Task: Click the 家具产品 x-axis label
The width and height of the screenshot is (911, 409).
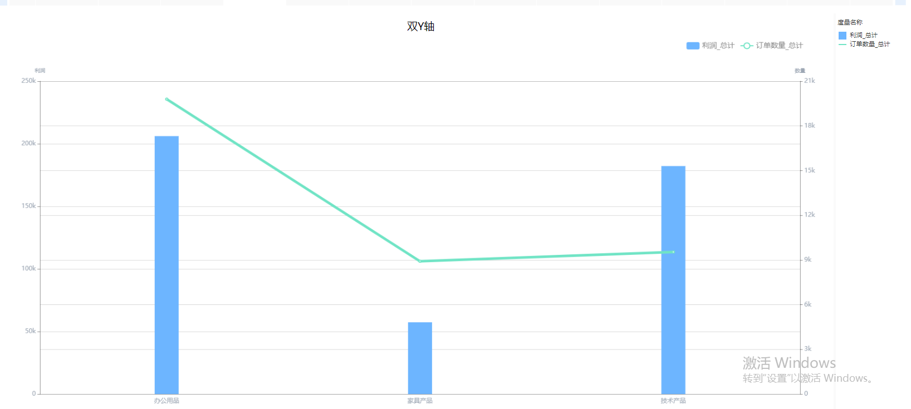Action: pos(420,401)
